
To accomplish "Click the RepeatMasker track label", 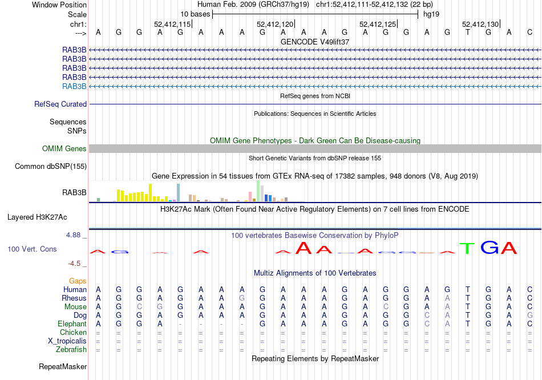I will tap(63, 366).
